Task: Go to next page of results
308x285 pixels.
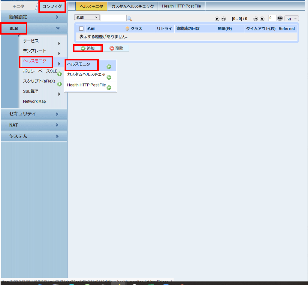Action: (256, 19)
